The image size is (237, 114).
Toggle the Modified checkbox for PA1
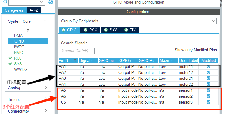209,66
